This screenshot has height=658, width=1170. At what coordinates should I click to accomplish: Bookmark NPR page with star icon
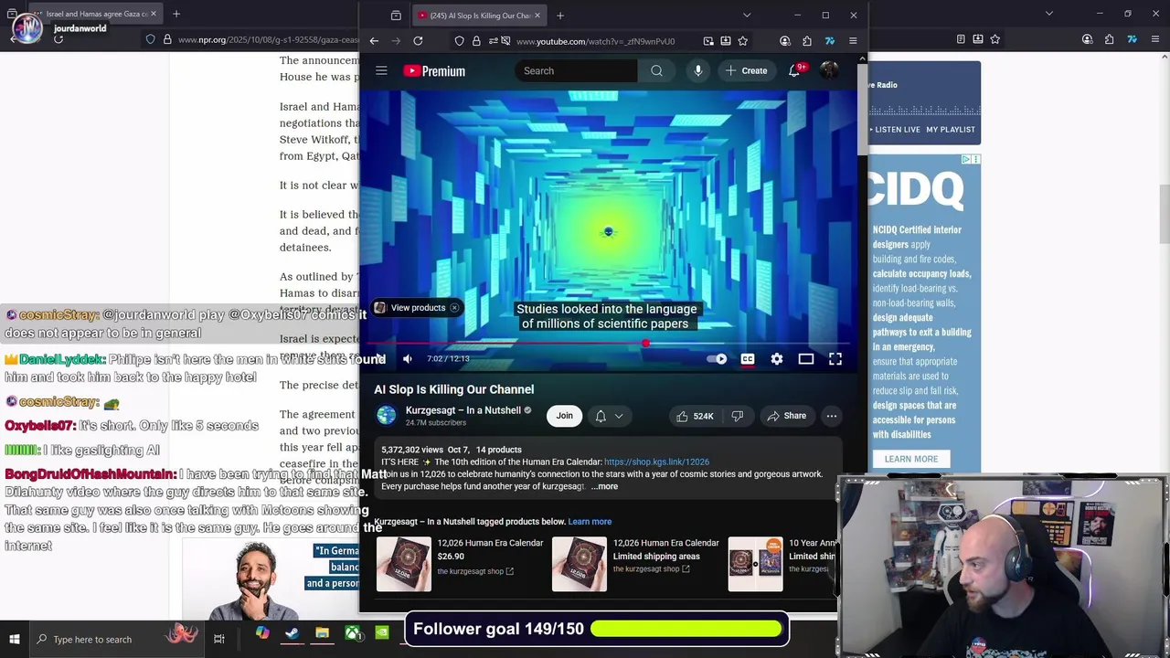tap(995, 39)
